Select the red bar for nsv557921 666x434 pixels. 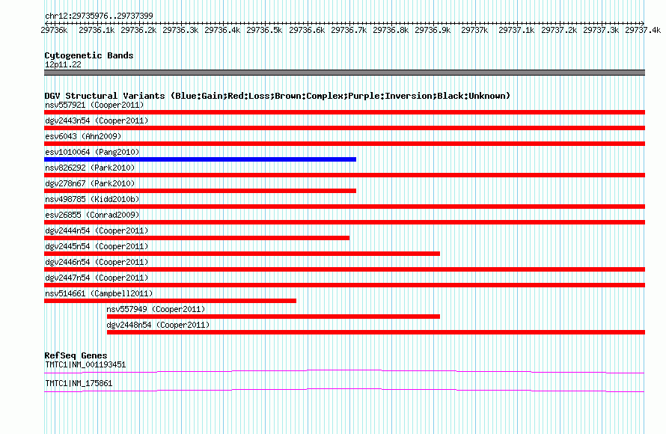click(344, 112)
